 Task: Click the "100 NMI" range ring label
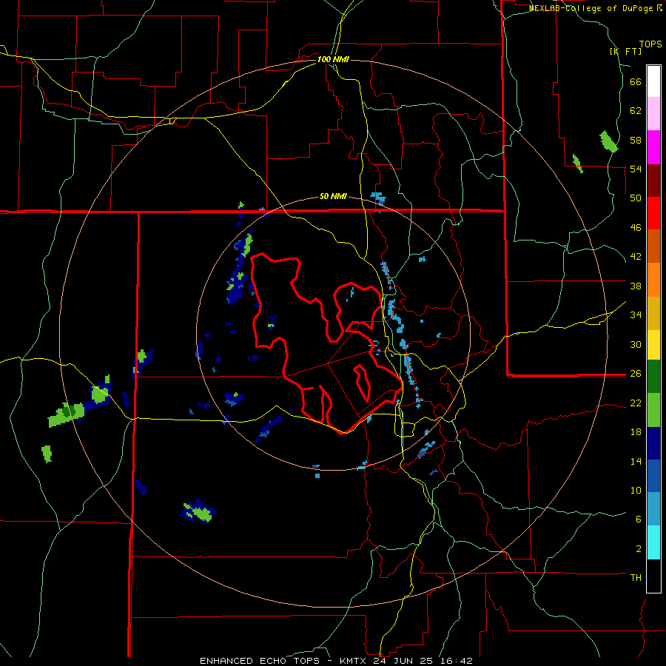333,59
